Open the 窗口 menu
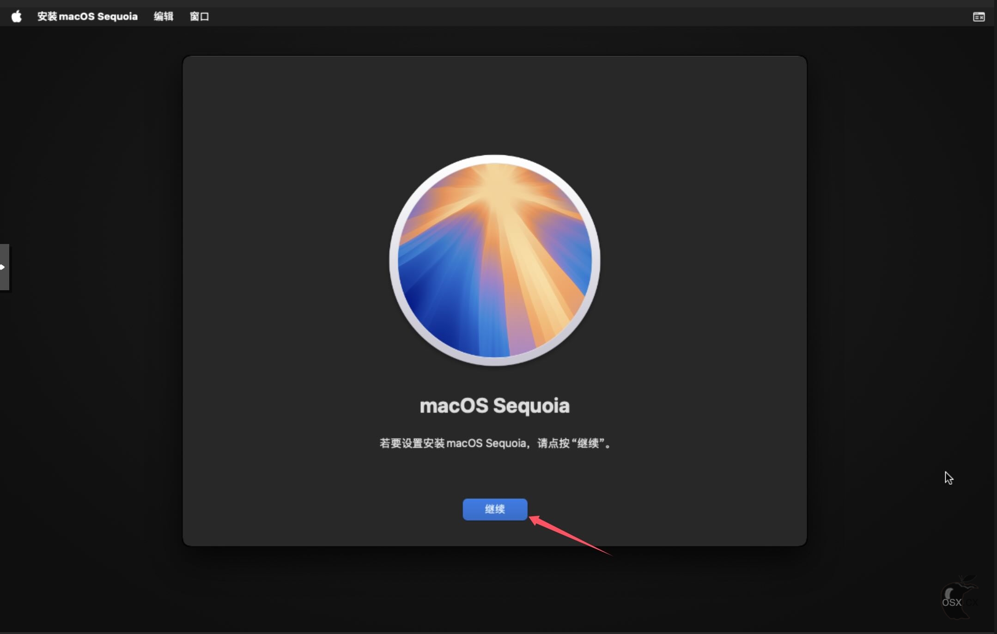The image size is (997, 634). 200,17
